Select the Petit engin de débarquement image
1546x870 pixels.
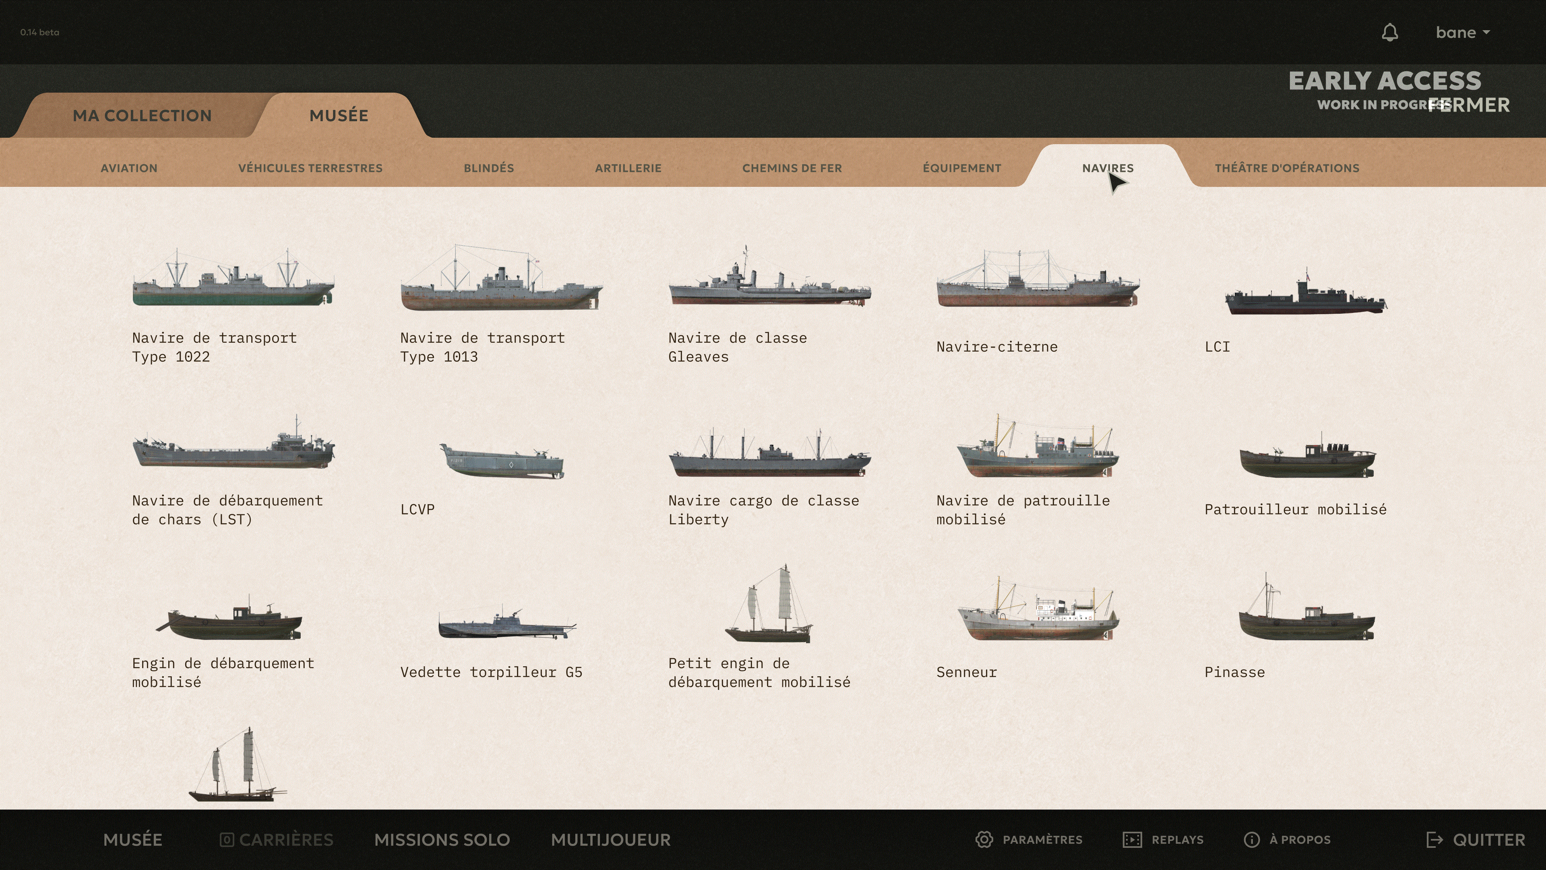coord(769,603)
